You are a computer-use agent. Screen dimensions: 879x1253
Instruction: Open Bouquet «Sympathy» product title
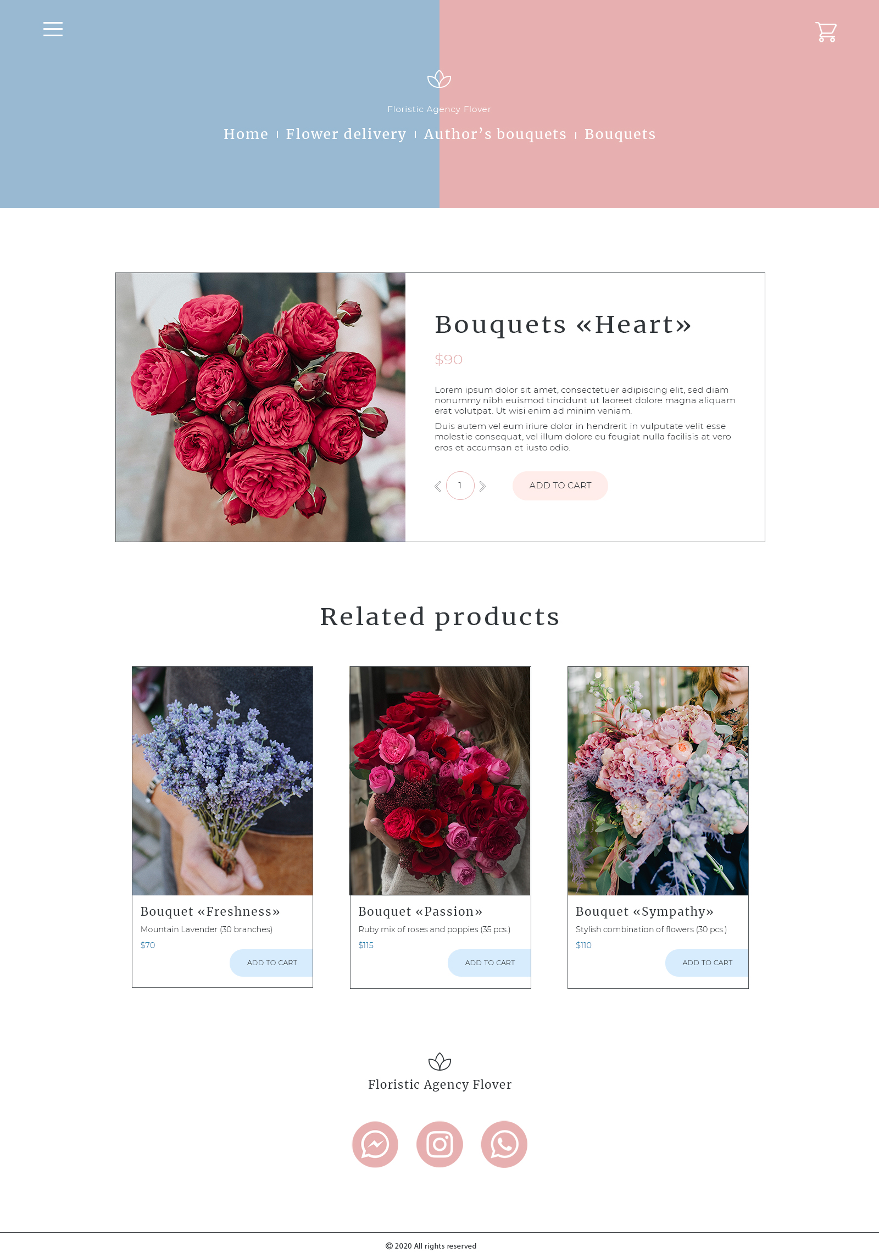[644, 912]
